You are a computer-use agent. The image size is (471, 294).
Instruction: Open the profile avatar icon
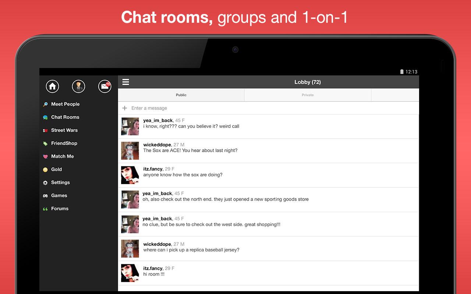pos(78,86)
